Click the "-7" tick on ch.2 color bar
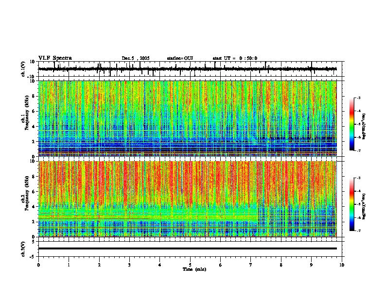 (358, 231)
